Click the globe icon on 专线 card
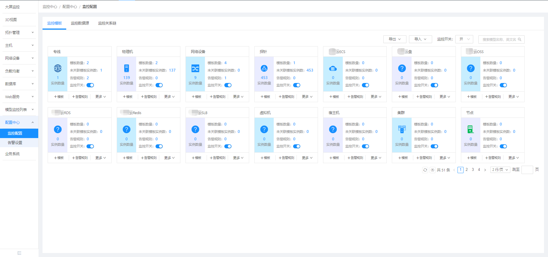 pos(58,68)
